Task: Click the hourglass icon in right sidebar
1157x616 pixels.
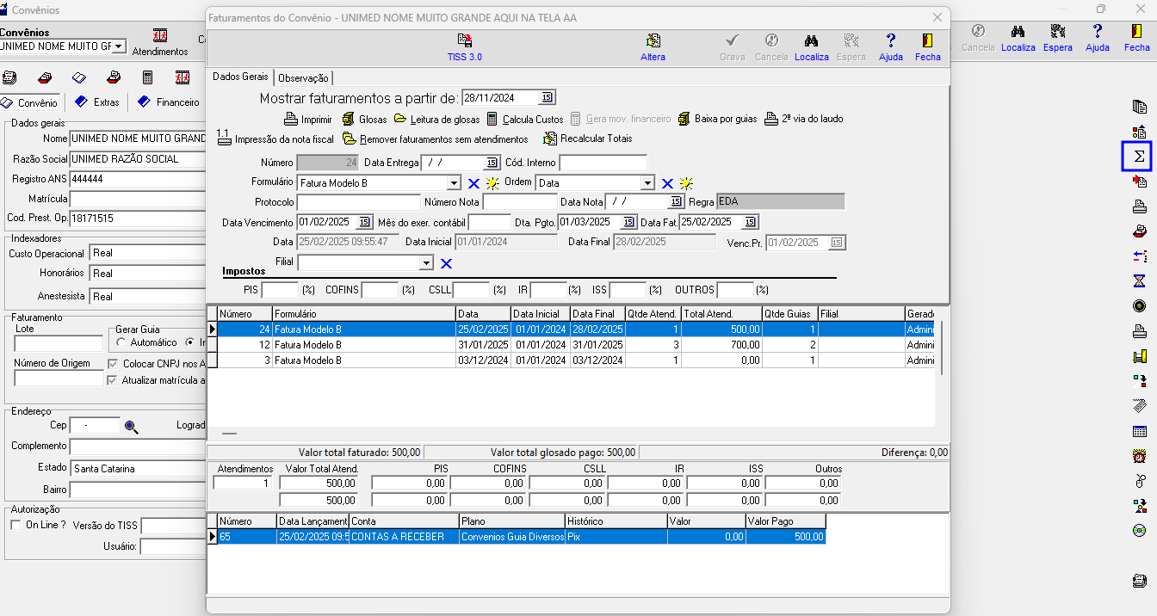Action: [x=1139, y=281]
